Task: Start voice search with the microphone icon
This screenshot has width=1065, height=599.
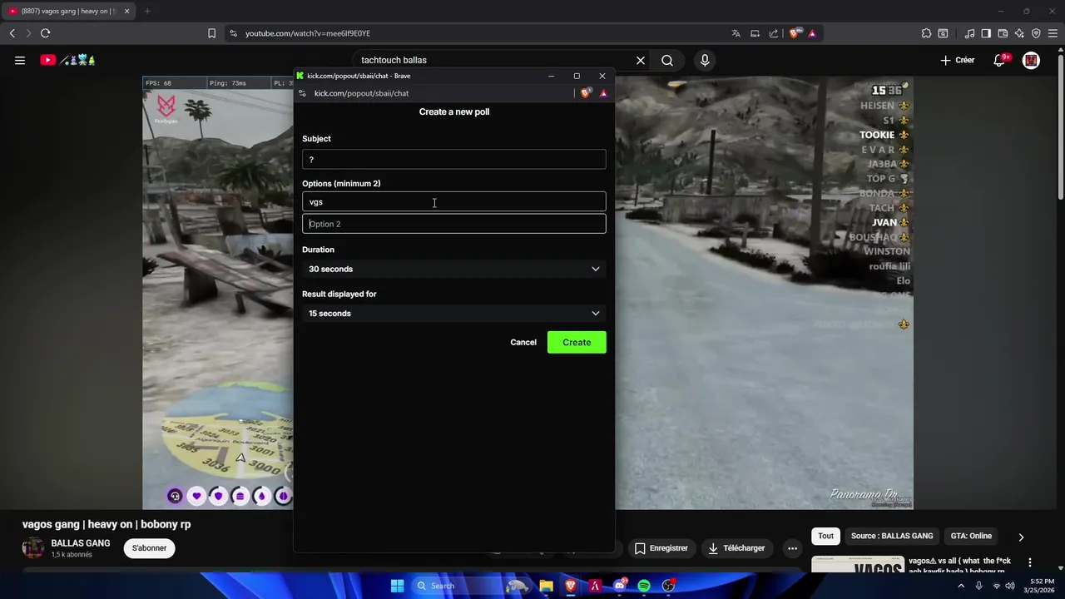Action: 705,60
